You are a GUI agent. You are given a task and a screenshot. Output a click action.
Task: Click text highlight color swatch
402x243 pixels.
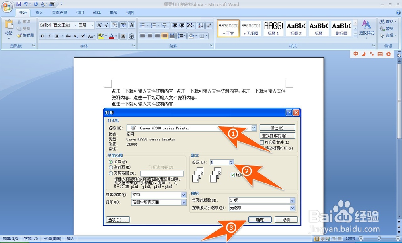pos(100,36)
